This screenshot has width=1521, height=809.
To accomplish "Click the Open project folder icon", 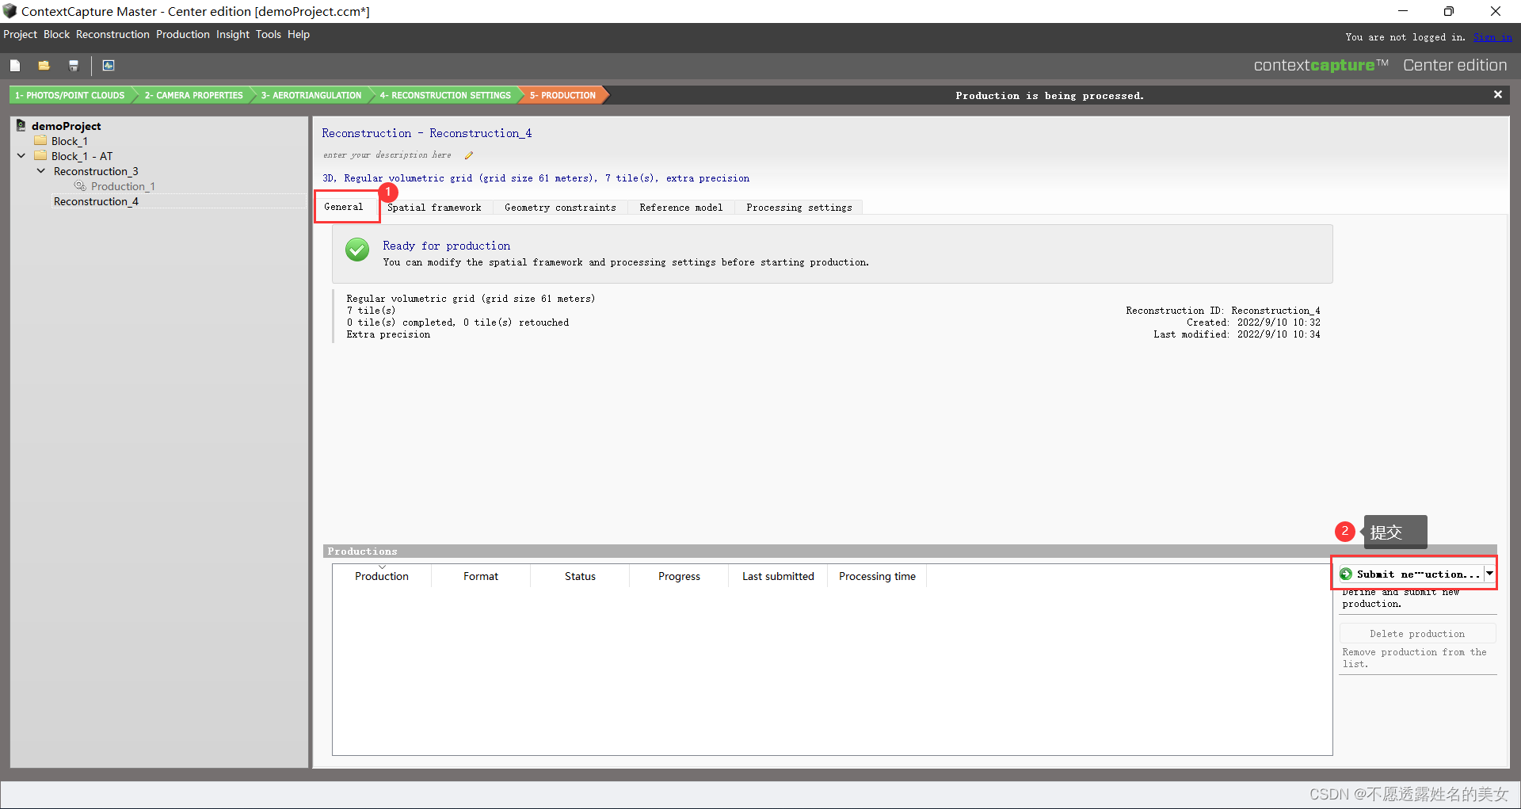I will click(x=44, y=66).
